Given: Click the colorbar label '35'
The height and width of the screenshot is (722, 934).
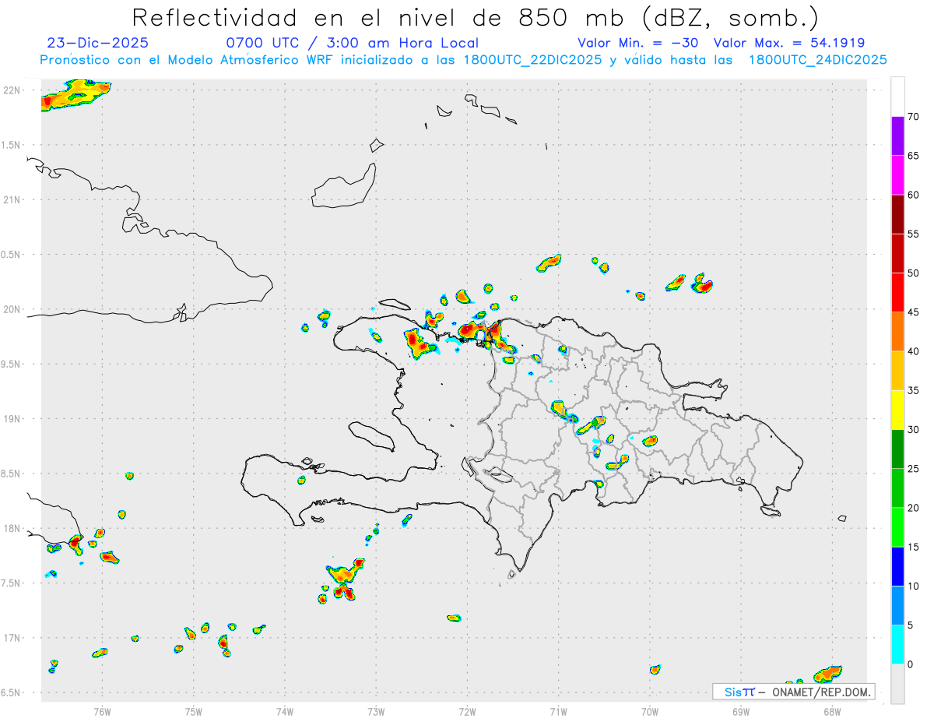Looking at the screenshot, I should pyautogui.click(x=913, y=391).
